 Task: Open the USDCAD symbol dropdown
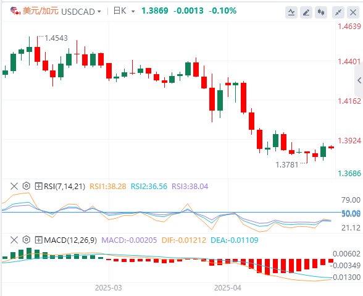click(99, 11)
